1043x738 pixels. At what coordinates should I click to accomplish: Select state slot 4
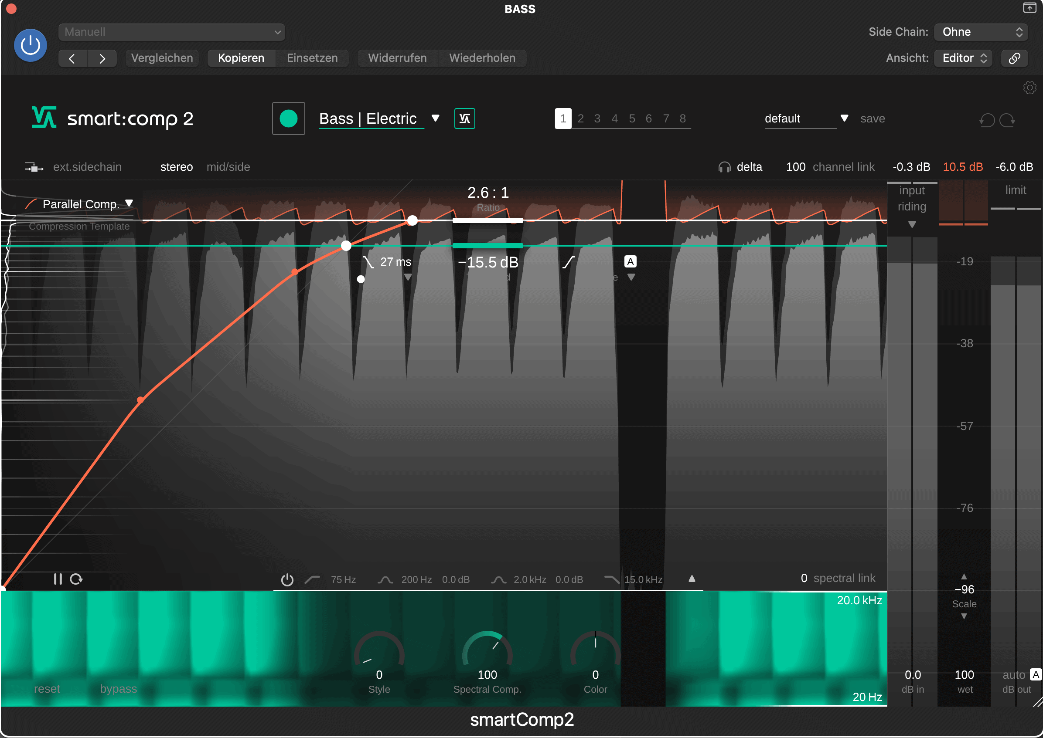(614, 118)
